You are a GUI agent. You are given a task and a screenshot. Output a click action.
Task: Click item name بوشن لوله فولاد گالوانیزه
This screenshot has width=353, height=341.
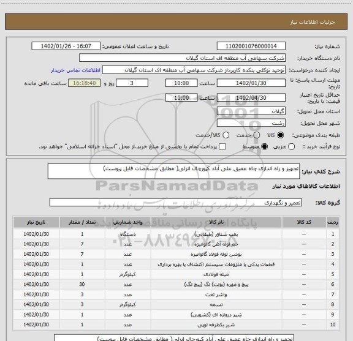coord(216,255)
